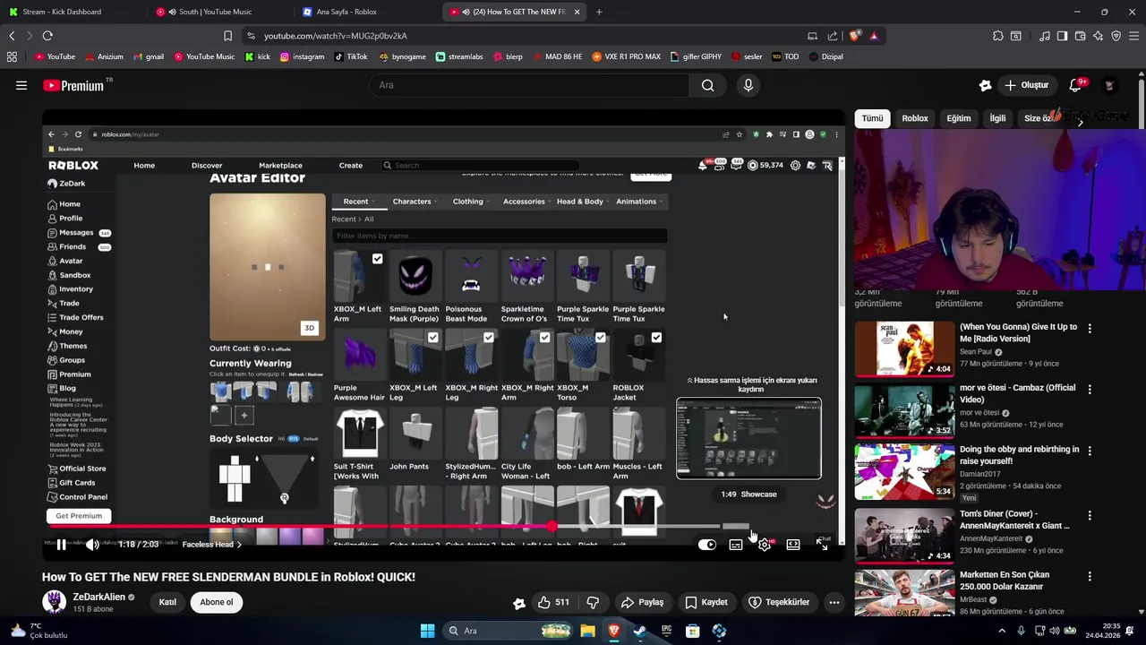Screen dimensions: 1146x645
Task: Bookmark this page in address bar
Action: [227, 36]
